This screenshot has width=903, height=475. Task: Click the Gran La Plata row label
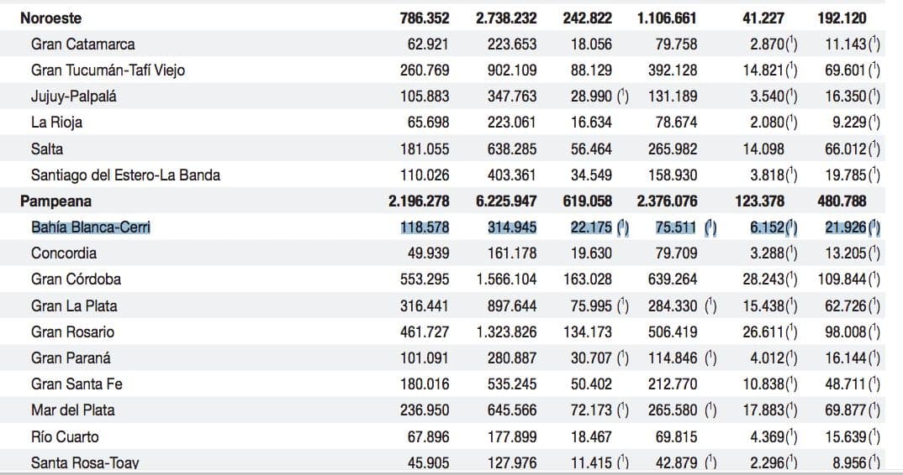(74, 306)
